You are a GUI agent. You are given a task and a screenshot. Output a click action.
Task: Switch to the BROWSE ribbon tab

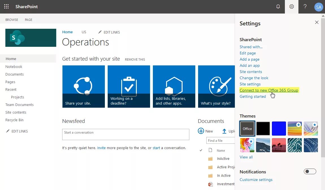(x=12, y=20)
